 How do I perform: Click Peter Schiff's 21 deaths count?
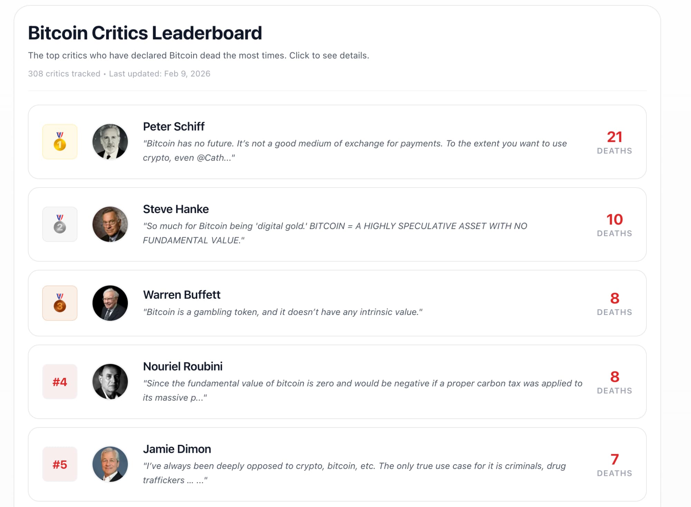click(614, 137)
